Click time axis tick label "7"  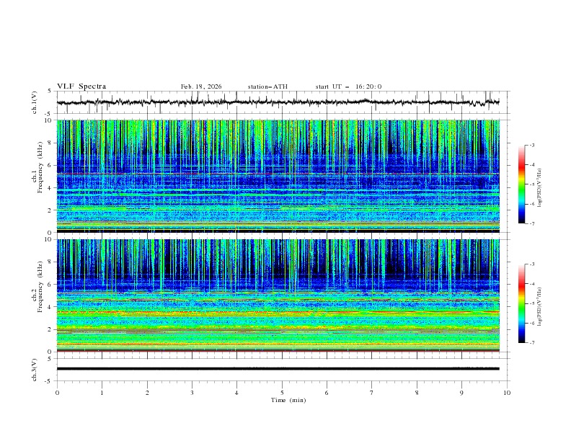pyautogui.click(x=372, y=393)
